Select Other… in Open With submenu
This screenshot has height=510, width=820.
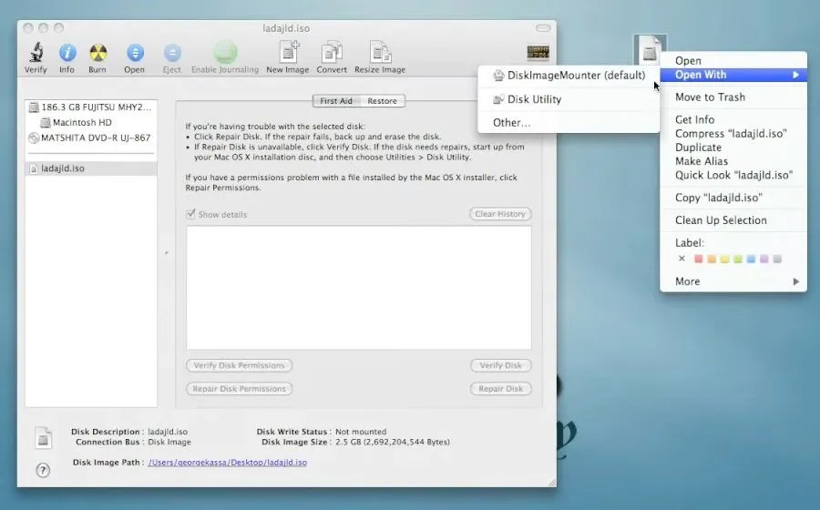pyautogui.click(x=569, y=123)
